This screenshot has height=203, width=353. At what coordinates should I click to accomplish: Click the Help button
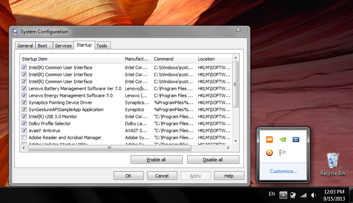coord(229,176)
